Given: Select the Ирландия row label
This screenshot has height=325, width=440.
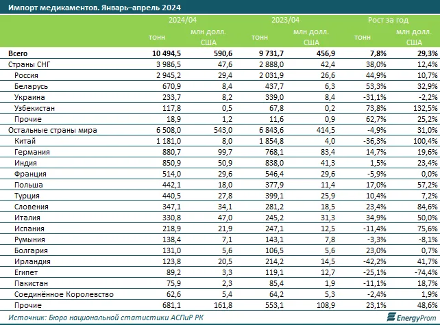Looking at the screenshot, I should click(32, 261).
